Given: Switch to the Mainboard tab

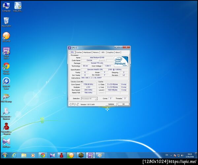Looking at the screenshot, I should pyautogui.click(x=87, y=52).
